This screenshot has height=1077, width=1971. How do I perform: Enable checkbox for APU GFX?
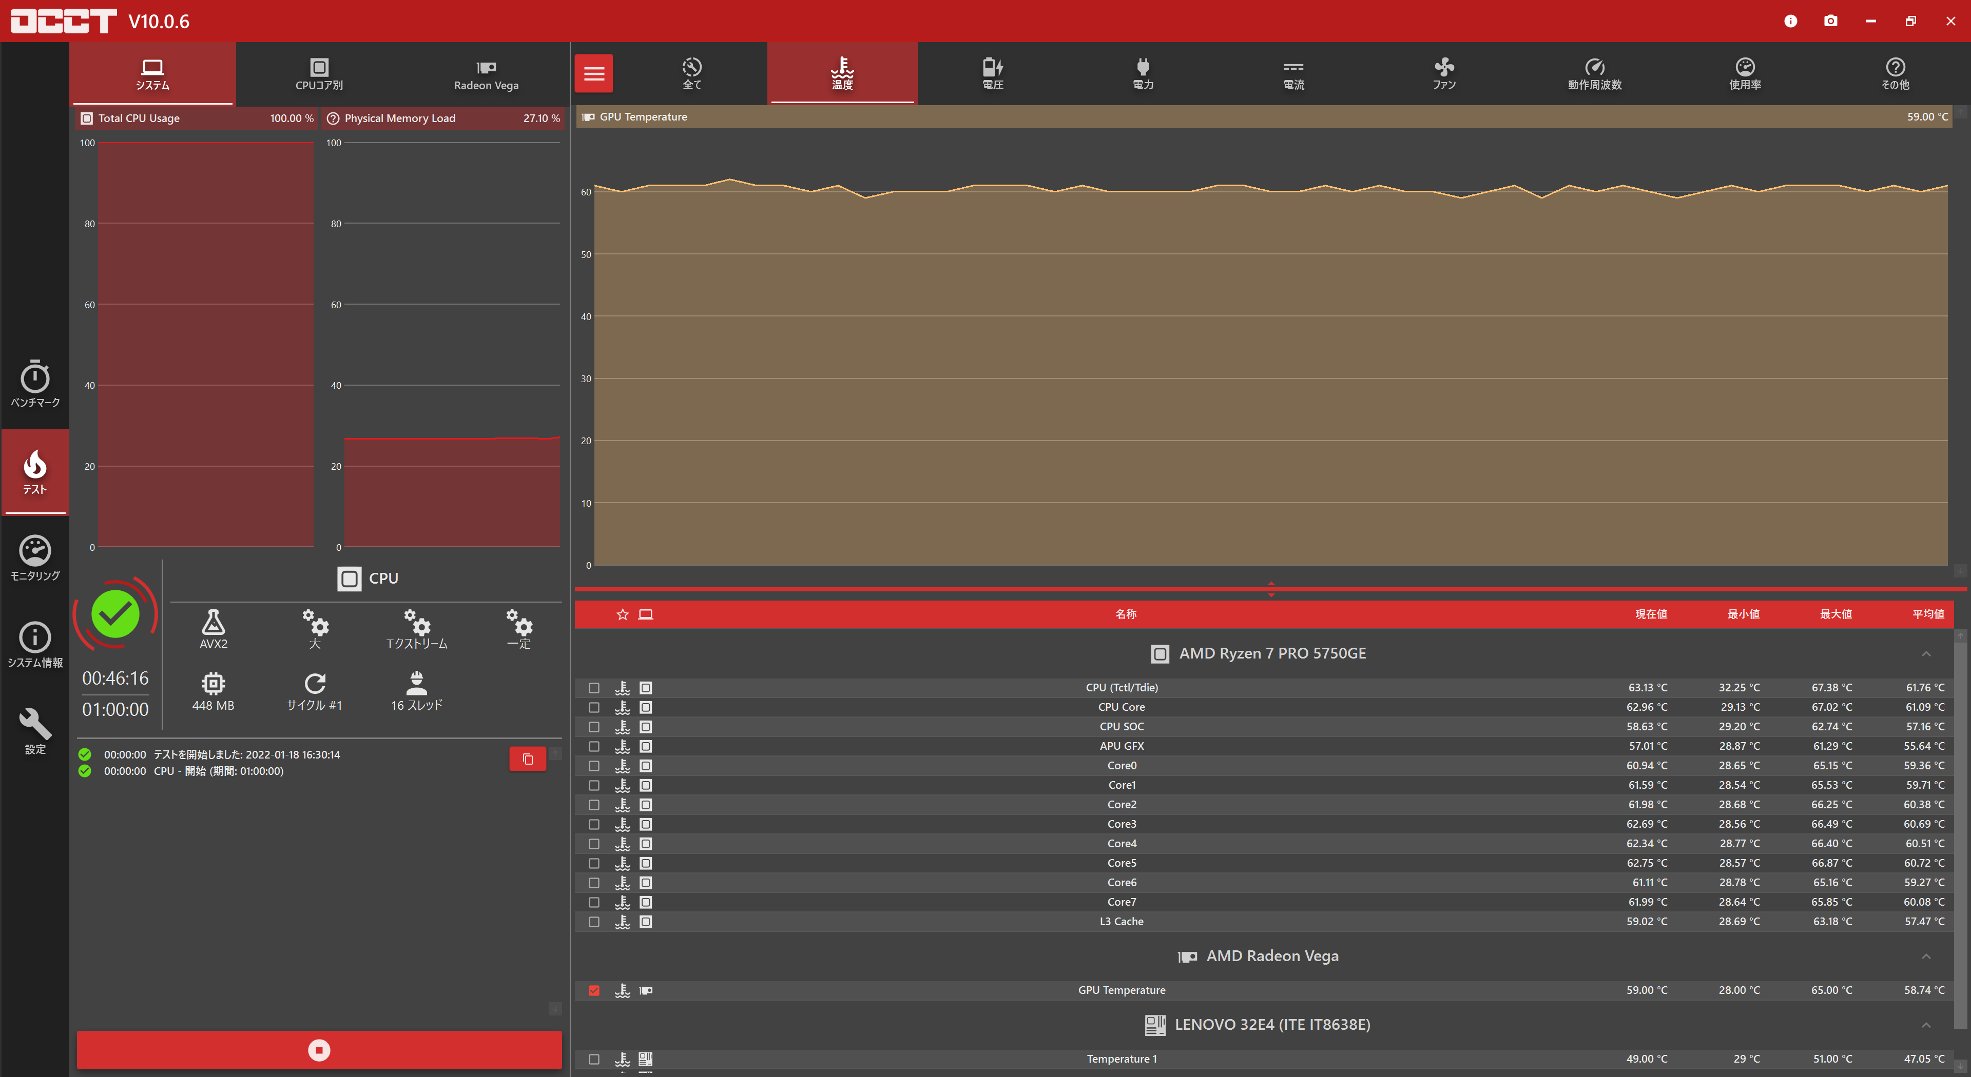[x=594, y=746]
